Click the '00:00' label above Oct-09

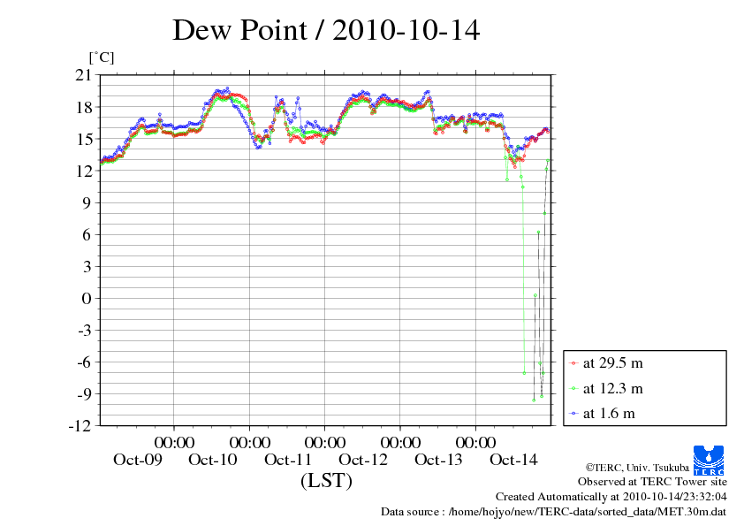point(174,442)
